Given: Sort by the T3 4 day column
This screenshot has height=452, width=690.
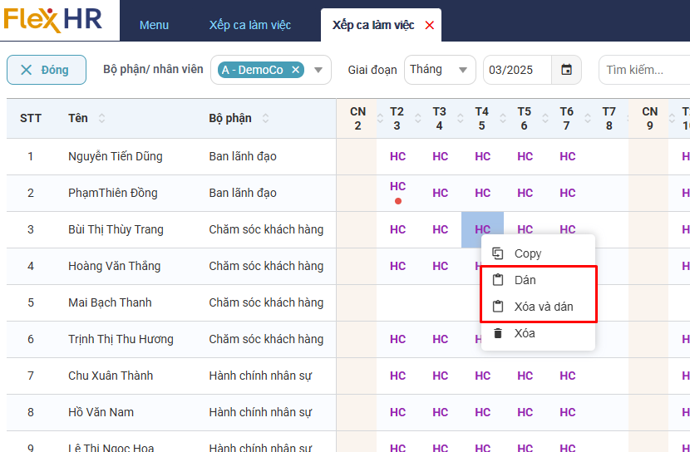Looking at the screenshot, I should (x=461, y=118).
